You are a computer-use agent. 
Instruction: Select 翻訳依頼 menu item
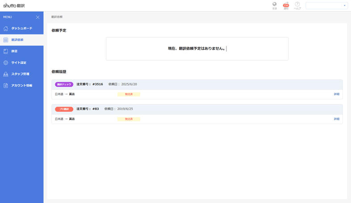point(22,40)
